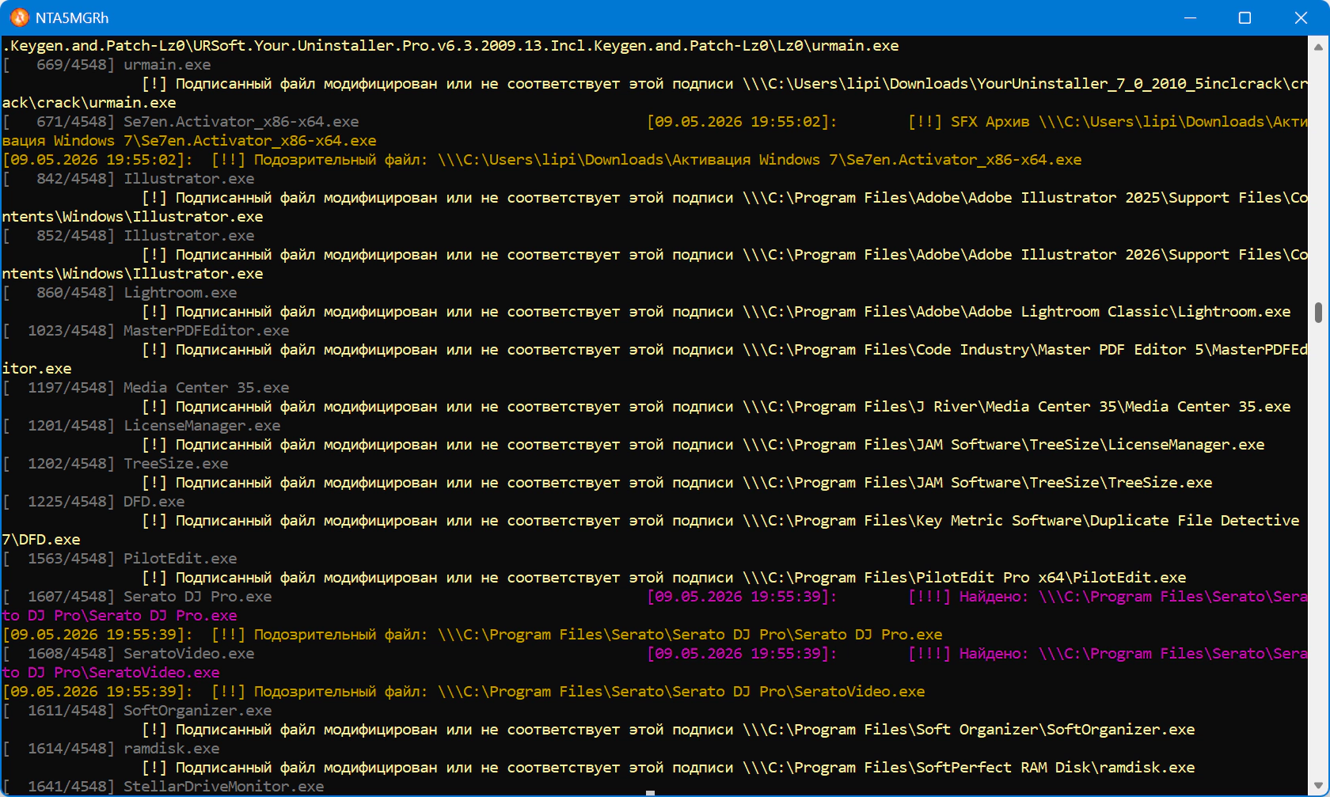The image size is (1330, 797).
Task: Click the '1202/4548] TreeSize.exe' line
Action: [116, 464]
